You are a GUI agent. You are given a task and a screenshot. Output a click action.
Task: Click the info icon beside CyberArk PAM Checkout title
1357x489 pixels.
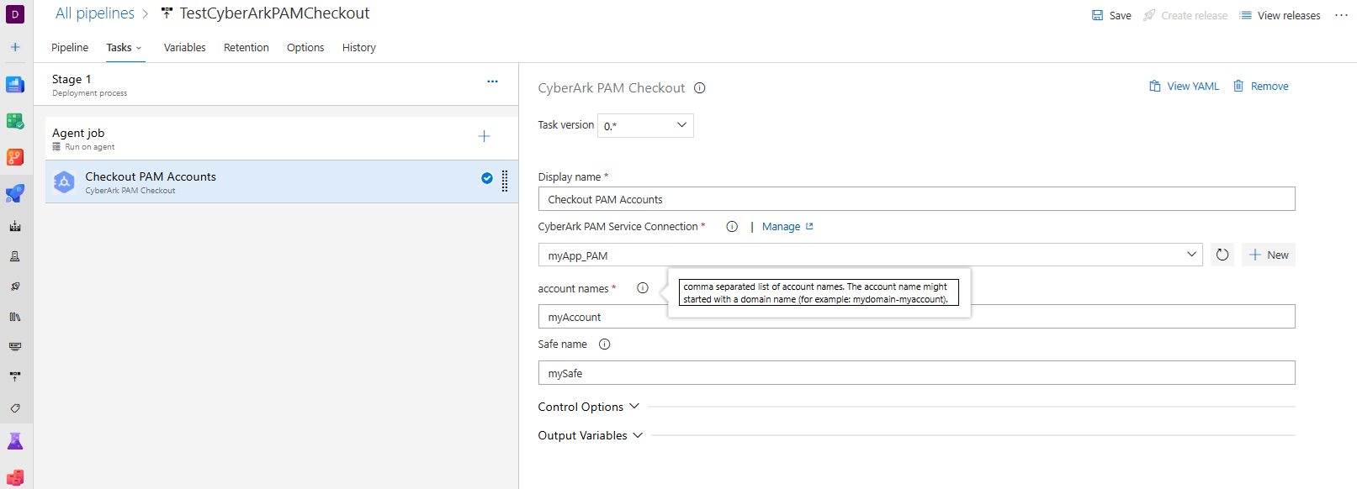pyautogui.click(x=700, y=88)
